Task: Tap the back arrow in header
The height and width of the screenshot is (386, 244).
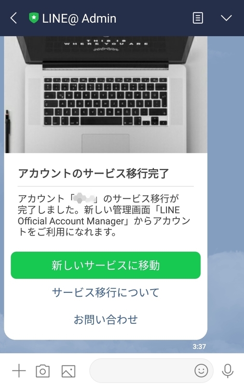Action: [x=14, y=18]
